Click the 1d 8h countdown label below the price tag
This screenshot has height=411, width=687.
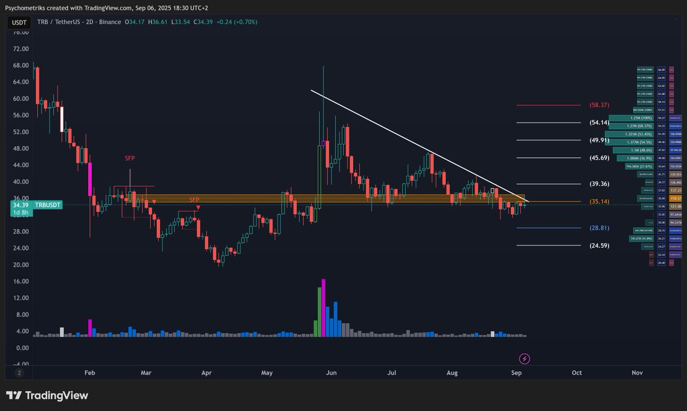coord(20,213)
